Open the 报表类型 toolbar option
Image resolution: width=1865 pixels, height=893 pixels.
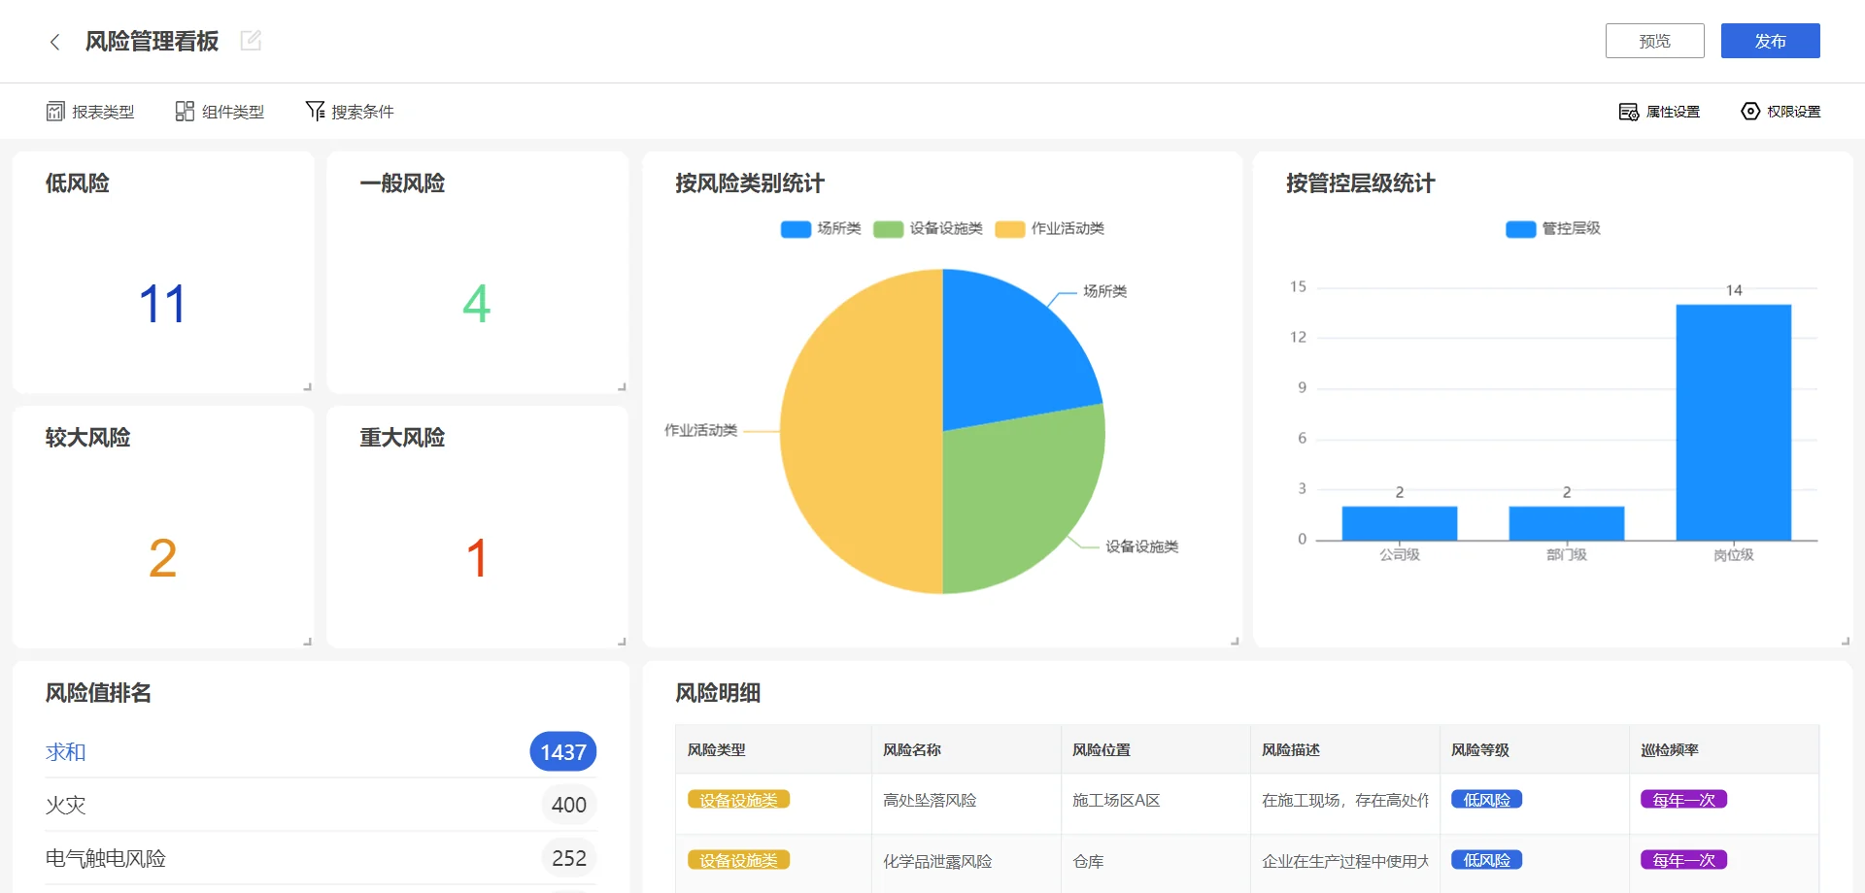90,112
